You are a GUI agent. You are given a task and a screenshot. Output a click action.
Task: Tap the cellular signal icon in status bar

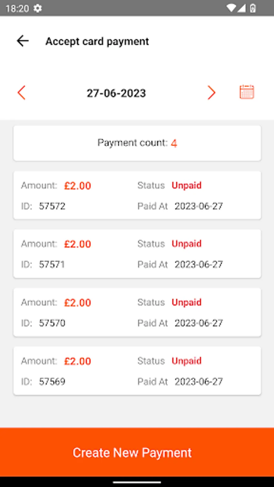pyautogui.click(x=241, y=8)
